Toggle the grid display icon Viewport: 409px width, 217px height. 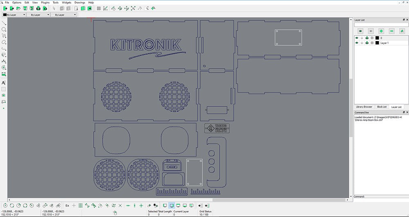tap(99, 8)
